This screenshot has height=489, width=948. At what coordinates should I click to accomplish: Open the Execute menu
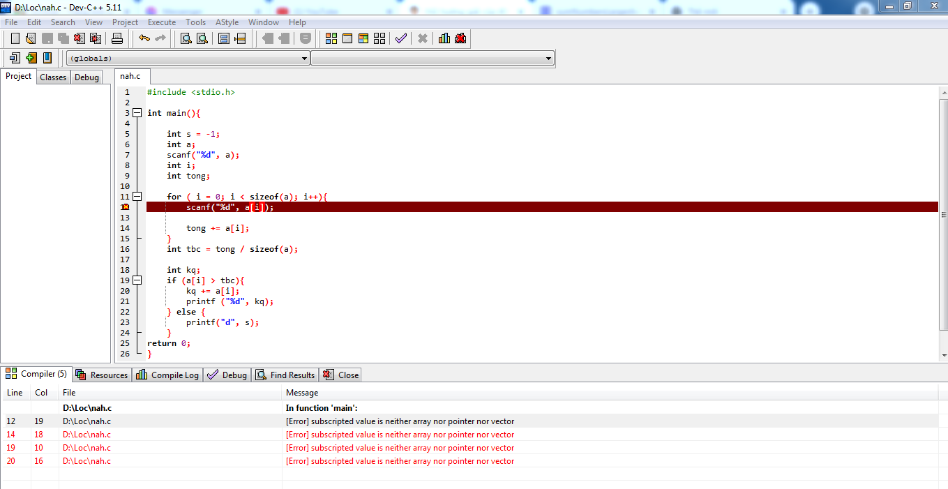click(162, 22)
